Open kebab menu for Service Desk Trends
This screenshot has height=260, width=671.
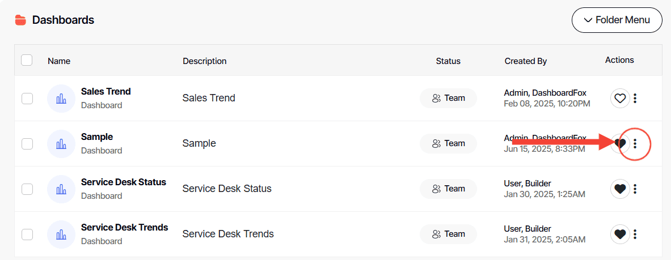tap(635, 235)
